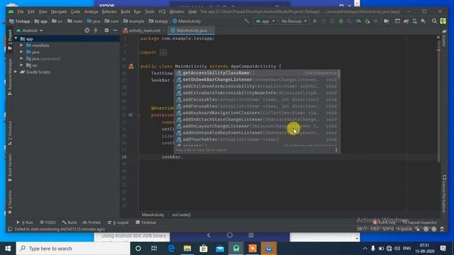454x255 pixels.
Task: Click the onCreate() breadcrumb below editor
Action: click(x=182, y=215)
